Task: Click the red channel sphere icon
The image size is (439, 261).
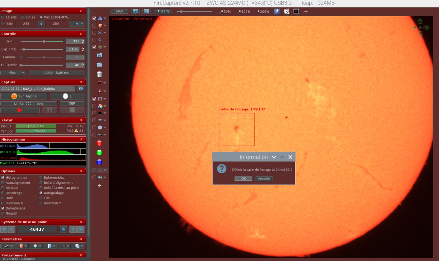Action: click(99, 143)
